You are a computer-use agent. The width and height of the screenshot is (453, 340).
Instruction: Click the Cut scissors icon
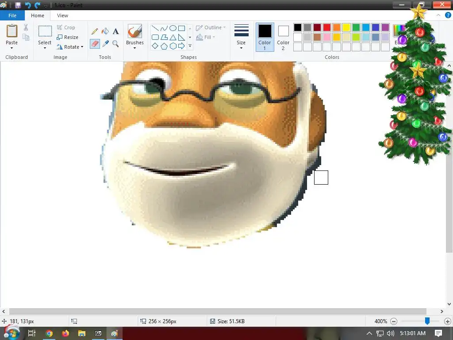click(26, 27)
